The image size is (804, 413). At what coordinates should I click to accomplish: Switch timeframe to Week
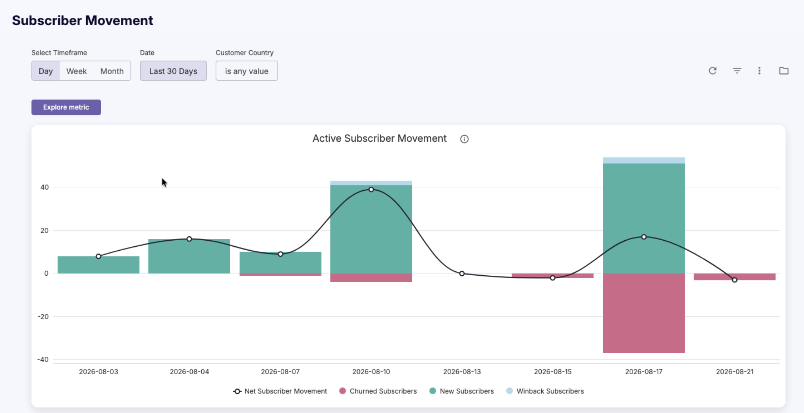click(77, 71)
